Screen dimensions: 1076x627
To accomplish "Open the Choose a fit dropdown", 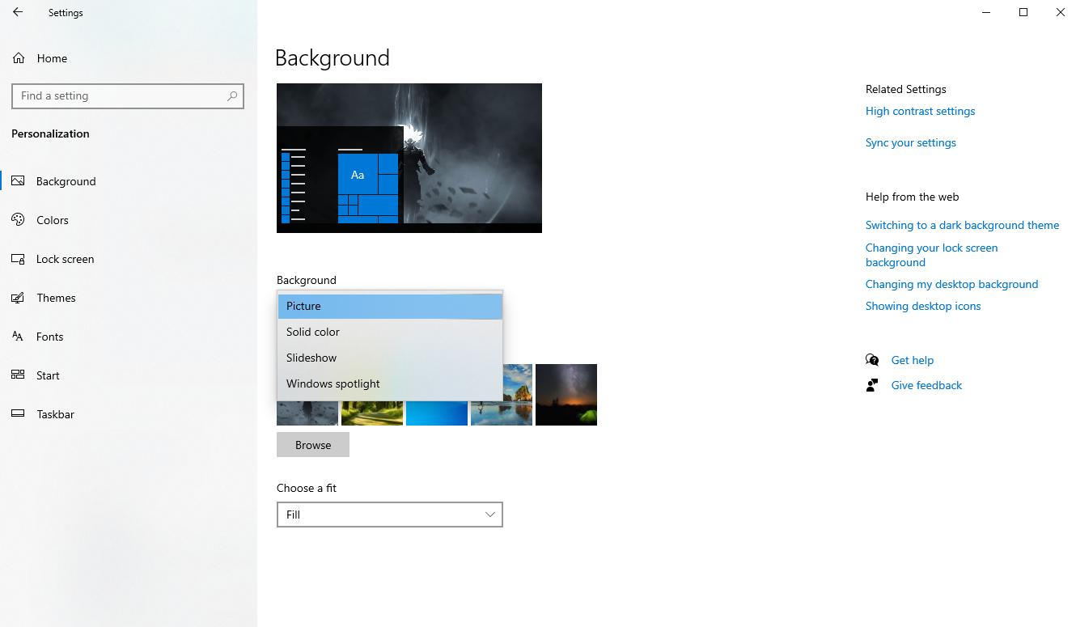I will click(390, 515).
